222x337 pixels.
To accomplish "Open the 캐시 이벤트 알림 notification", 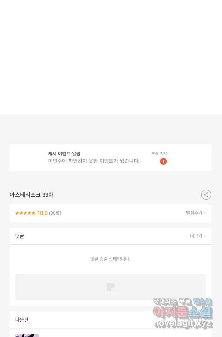I will pyautogui.click(x=110, y=158).
